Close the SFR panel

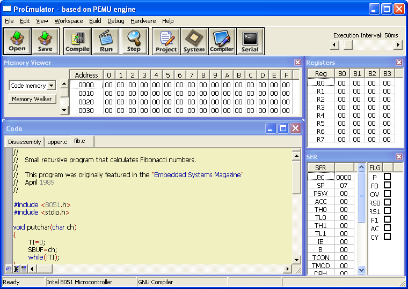[399, 156]
